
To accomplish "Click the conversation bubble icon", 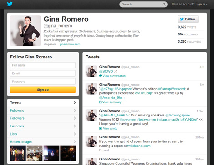I will [x=100, y=76].
